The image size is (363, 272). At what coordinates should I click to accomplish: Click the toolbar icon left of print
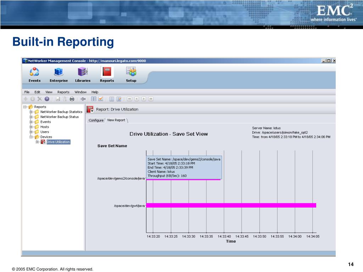tap(65, 99)
